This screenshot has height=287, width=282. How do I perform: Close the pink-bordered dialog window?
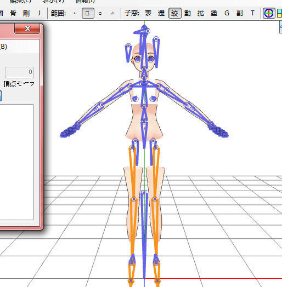click(x=27, y=28)
